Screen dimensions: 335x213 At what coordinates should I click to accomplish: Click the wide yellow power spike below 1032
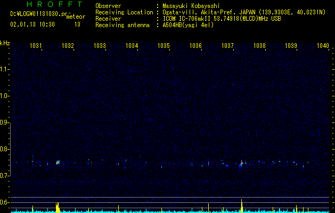(58, 208)
